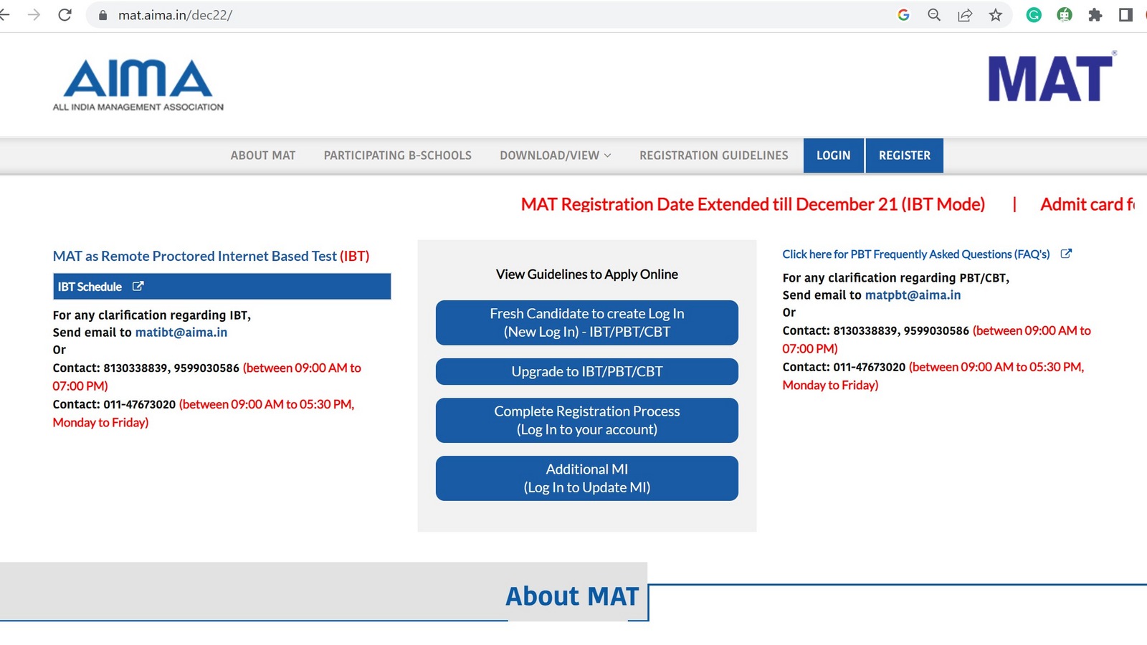
Task: Select the ABOUT MAT navigation item
Action: click(x=263, y=155)
